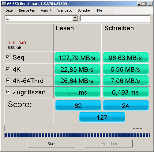The height and width of the screenshot is (152, 154).
Task: Open the Datei menu
Action: tap(9, 10)
